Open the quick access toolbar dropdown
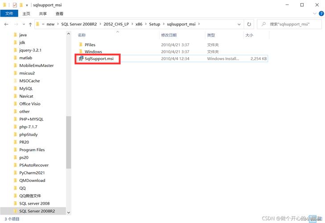The width and height of the screenshot is (325, 223). click(x=27, y=5)
